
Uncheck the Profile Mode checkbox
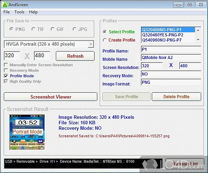point(6,76)
